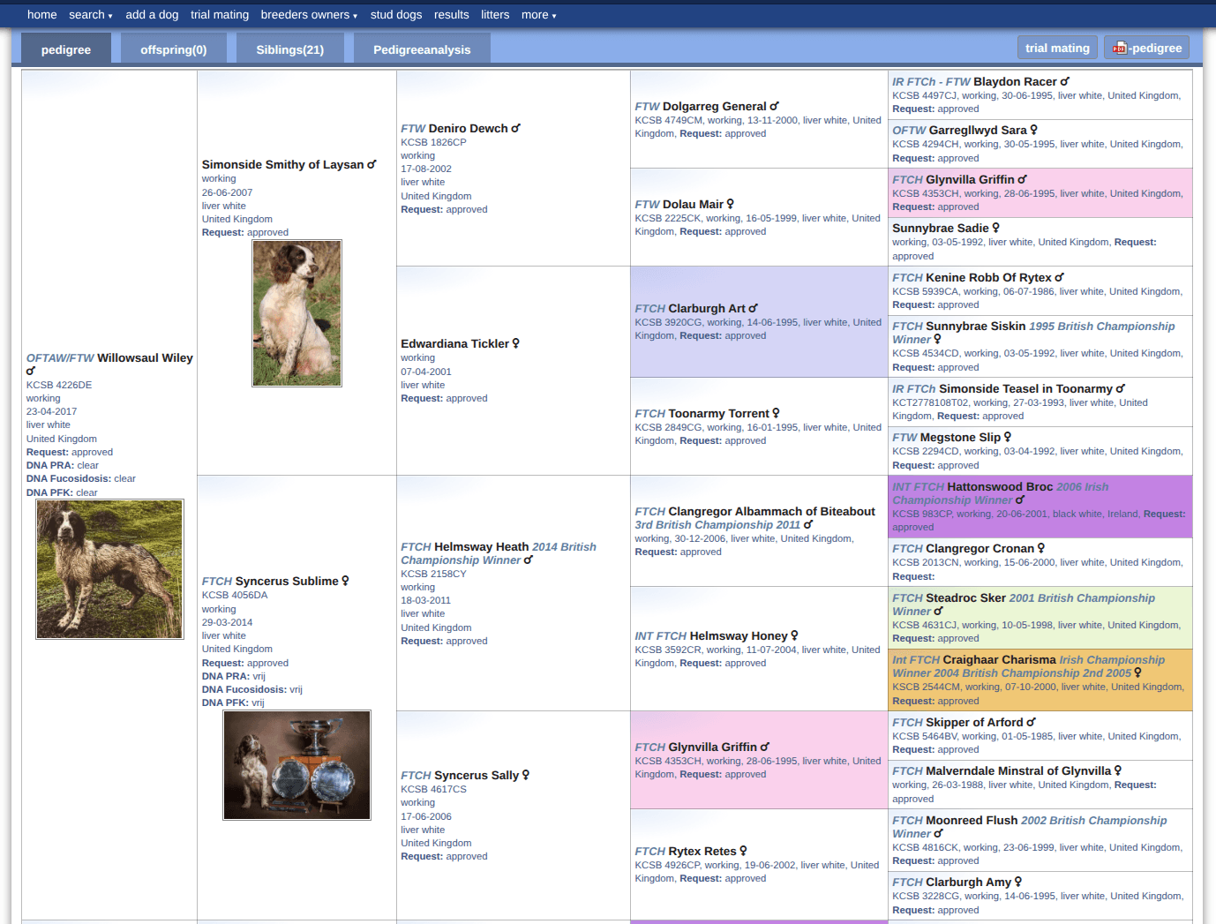
Task: View Syncerus Sublime trophy photo
Action: pos(296,765)
